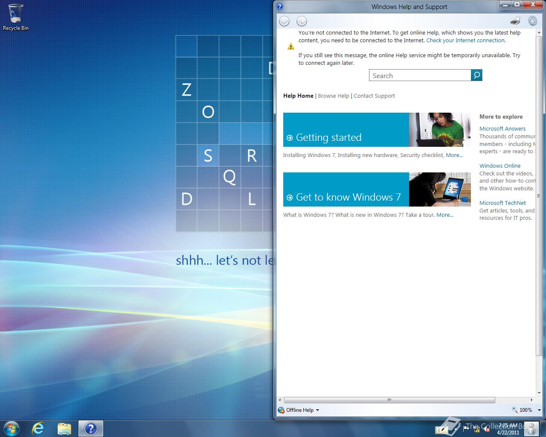Print the help topic using printer icon
Image resolution: width=546 pixels, height=437 pixels.
point(515,21)
